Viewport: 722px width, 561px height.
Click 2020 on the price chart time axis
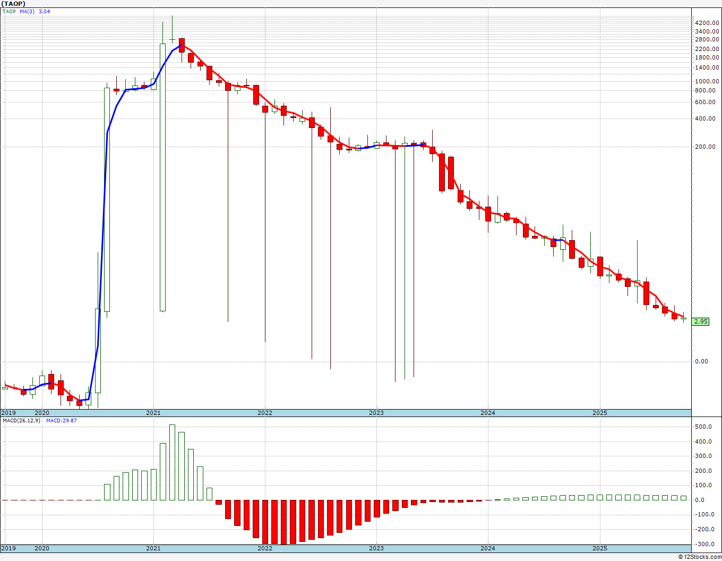[x=41, y=413]
